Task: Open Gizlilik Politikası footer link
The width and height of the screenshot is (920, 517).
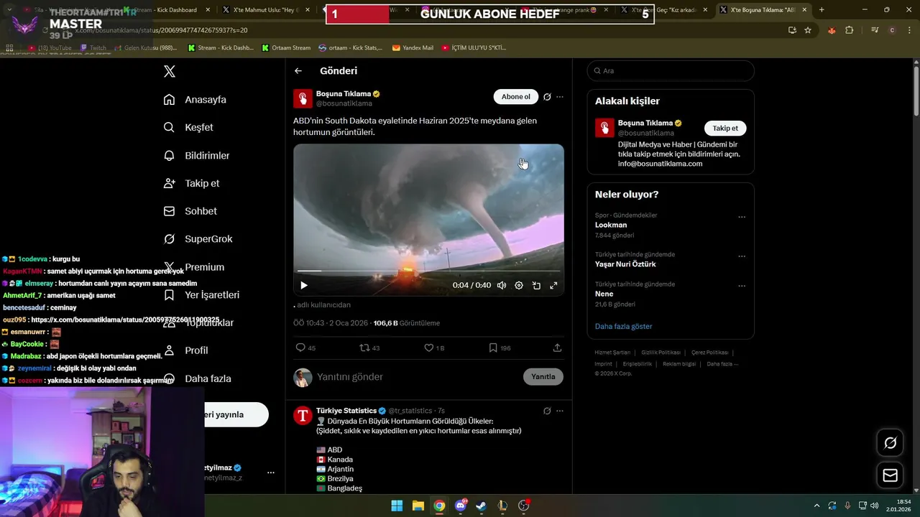Action: click(661, 353)
